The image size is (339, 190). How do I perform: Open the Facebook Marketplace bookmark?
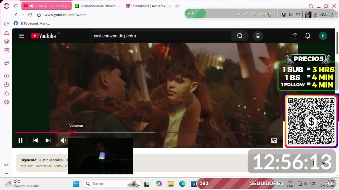pos(32,23)
